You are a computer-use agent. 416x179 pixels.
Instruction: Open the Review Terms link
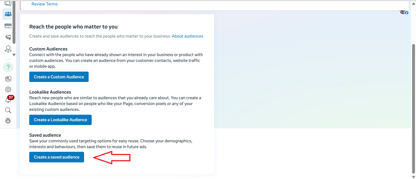click(45, 4)
